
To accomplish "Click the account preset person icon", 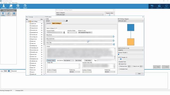I will tap(64, 32).
